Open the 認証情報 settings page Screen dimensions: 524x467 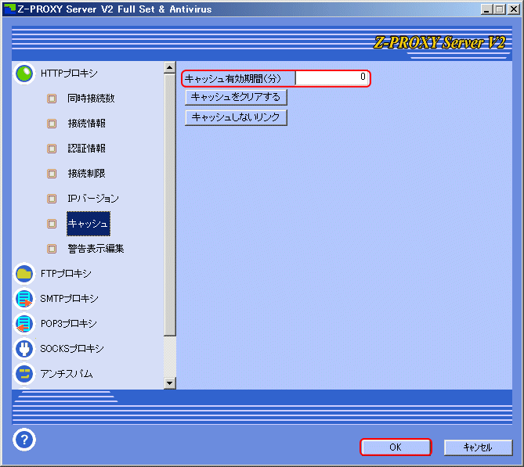point(87,149)
